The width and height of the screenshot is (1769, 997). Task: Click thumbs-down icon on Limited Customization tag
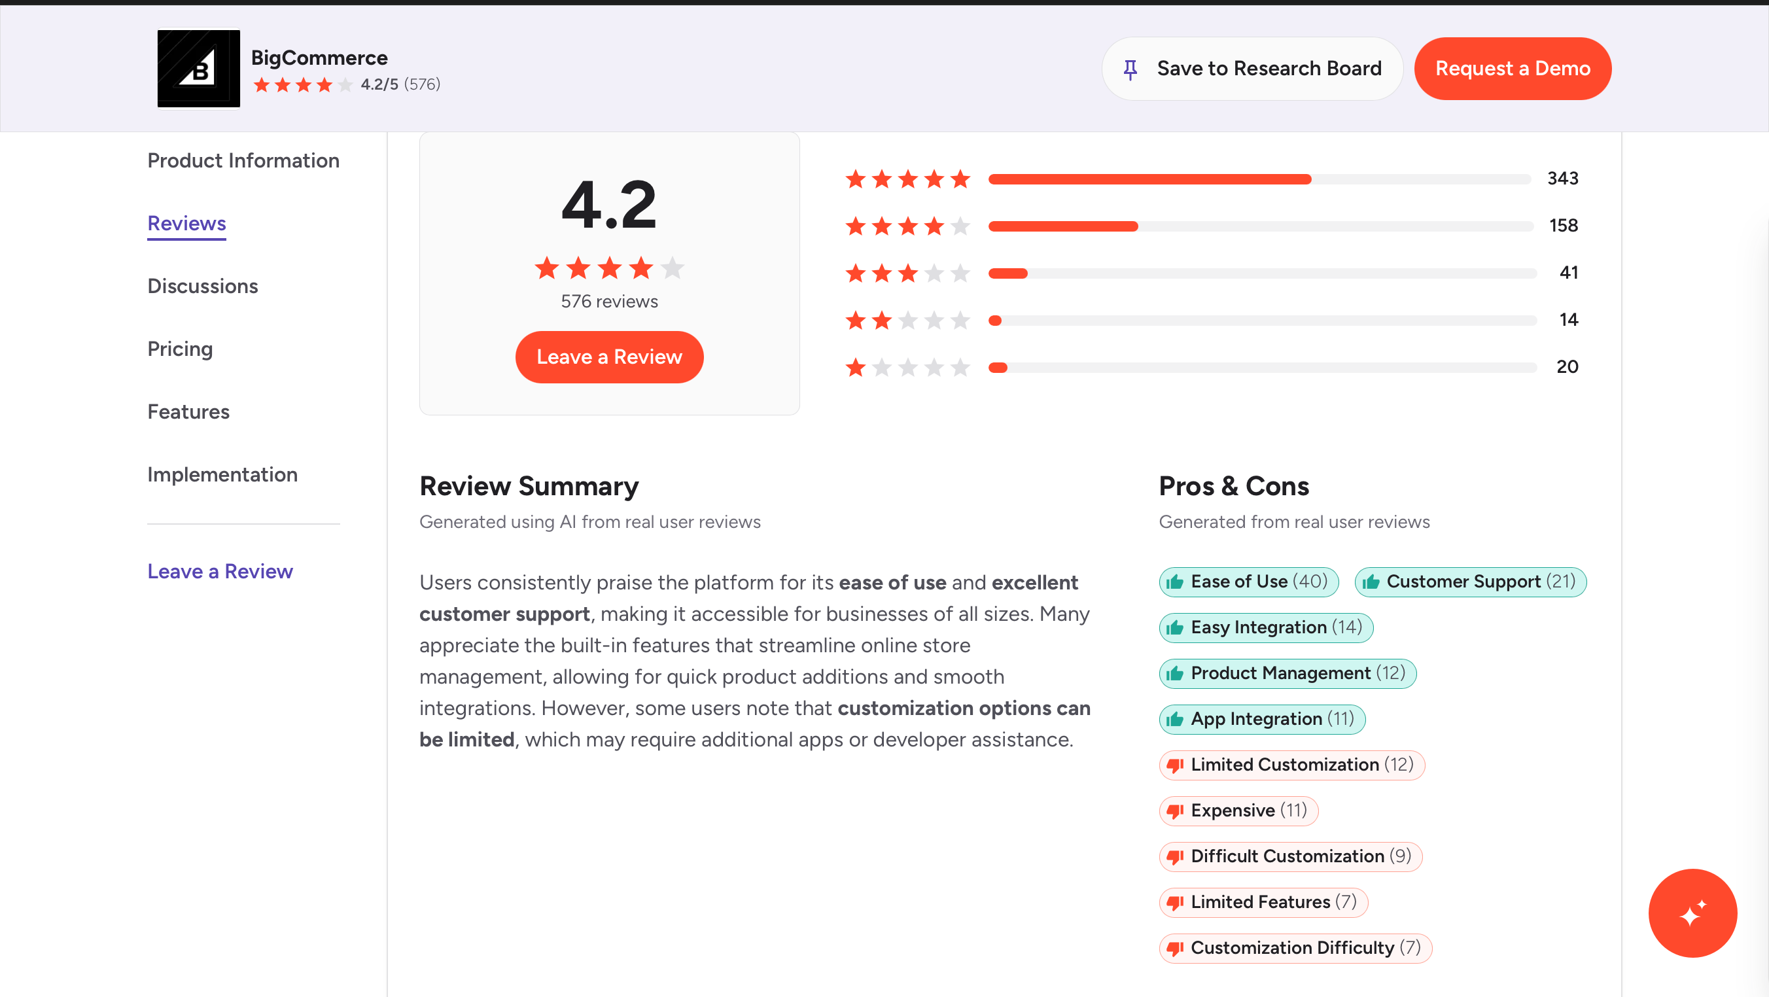coord(1175,765)
